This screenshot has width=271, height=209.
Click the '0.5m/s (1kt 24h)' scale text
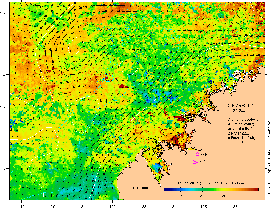click(x=241, y=138)
